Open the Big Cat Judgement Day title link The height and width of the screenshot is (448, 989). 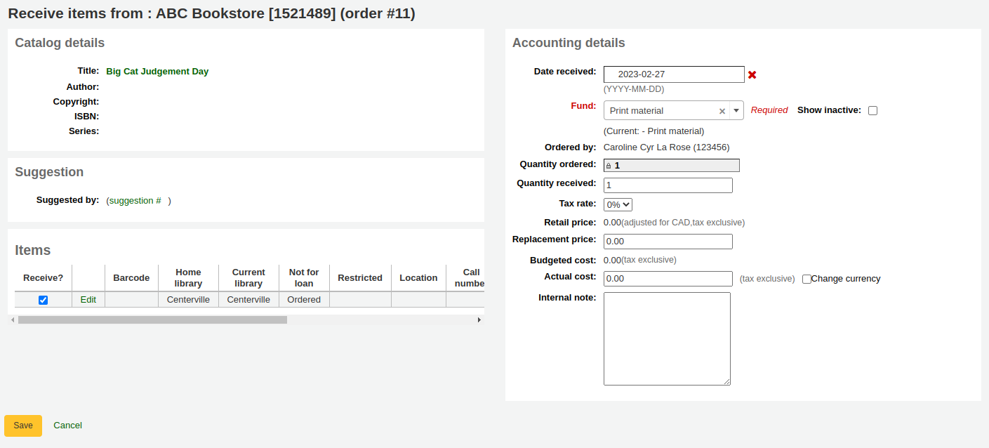pos(157,71)
